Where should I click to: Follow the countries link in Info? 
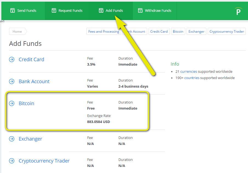(192, 78)
